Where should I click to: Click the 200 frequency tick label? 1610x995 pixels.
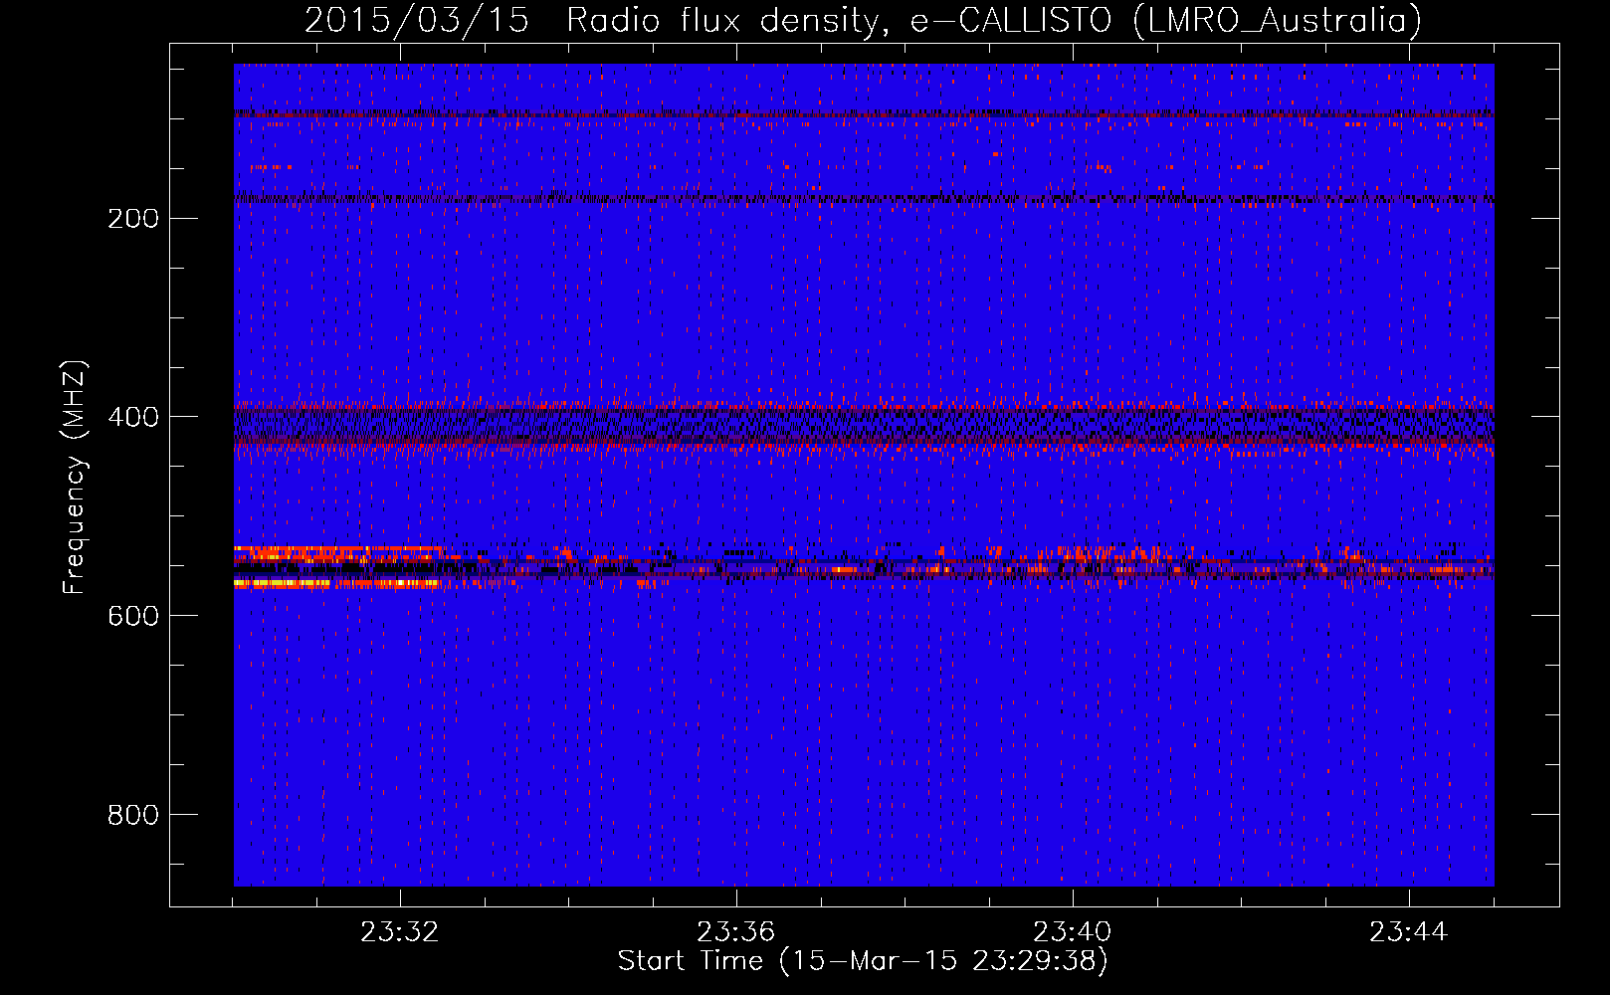[133, 218]
